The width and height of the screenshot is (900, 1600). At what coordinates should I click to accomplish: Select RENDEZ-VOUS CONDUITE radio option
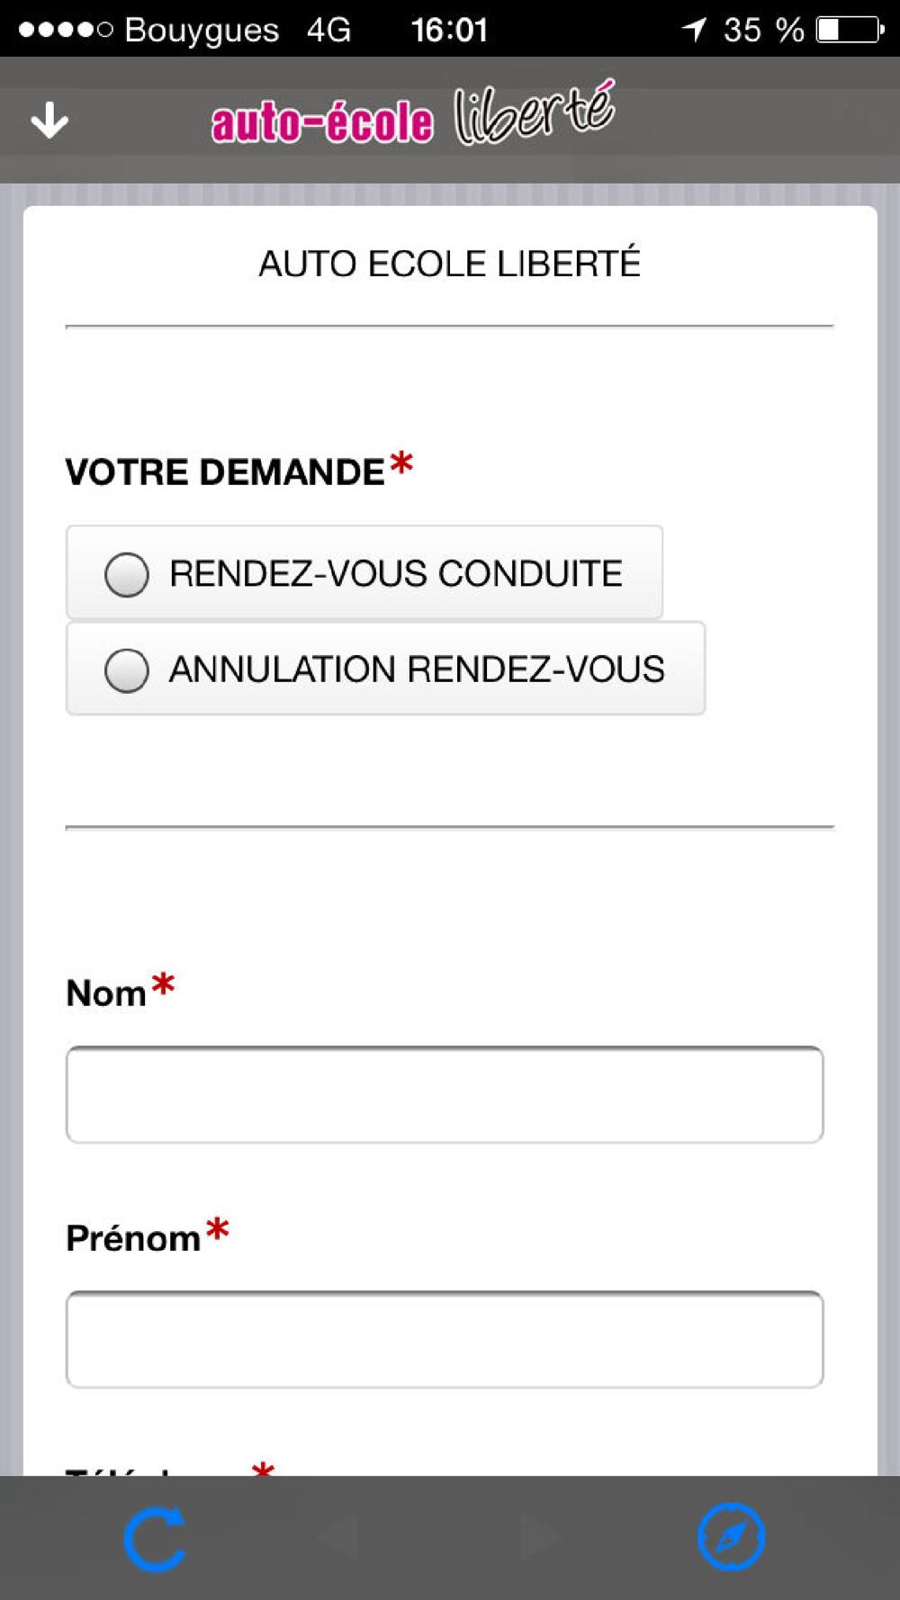[364, 573]
